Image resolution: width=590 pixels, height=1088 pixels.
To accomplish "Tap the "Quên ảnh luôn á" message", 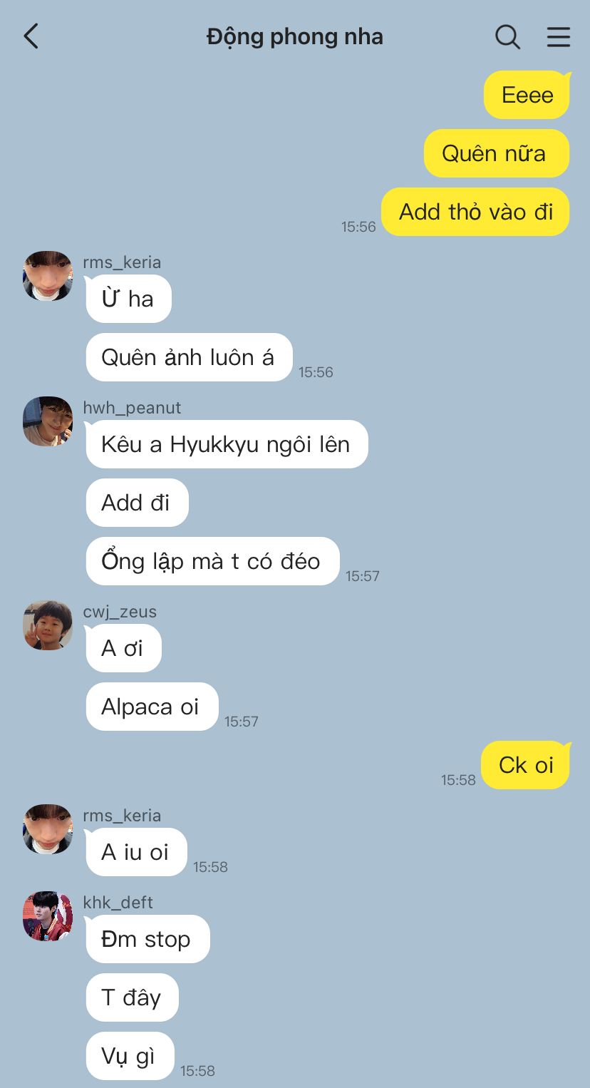I will [x=188, y=357].
